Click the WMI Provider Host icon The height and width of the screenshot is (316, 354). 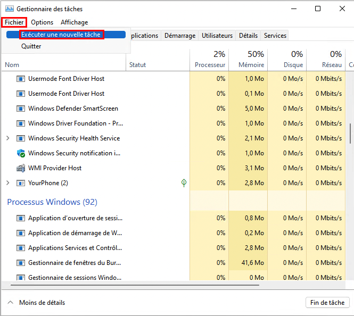click(x=21, y=168)
